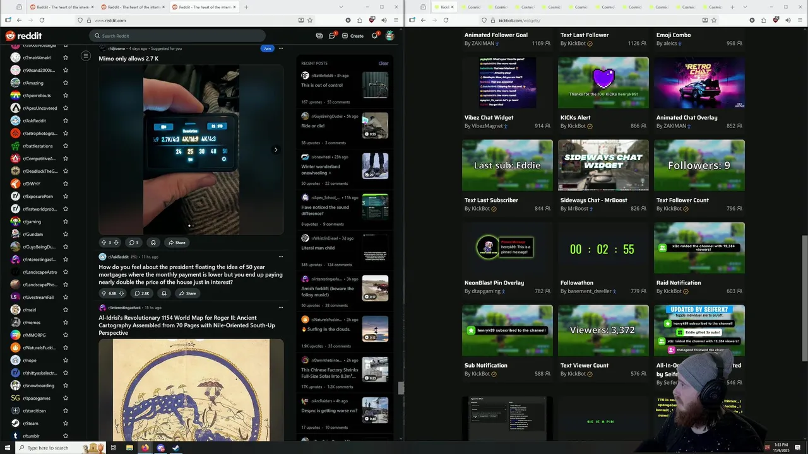Open overflow menu on r/AskReddit post
The image size is (808, 454).
tap(281, 257)
